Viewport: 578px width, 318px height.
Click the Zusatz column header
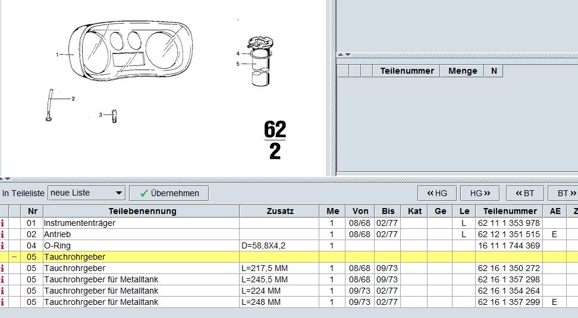[x=279, y=211]
